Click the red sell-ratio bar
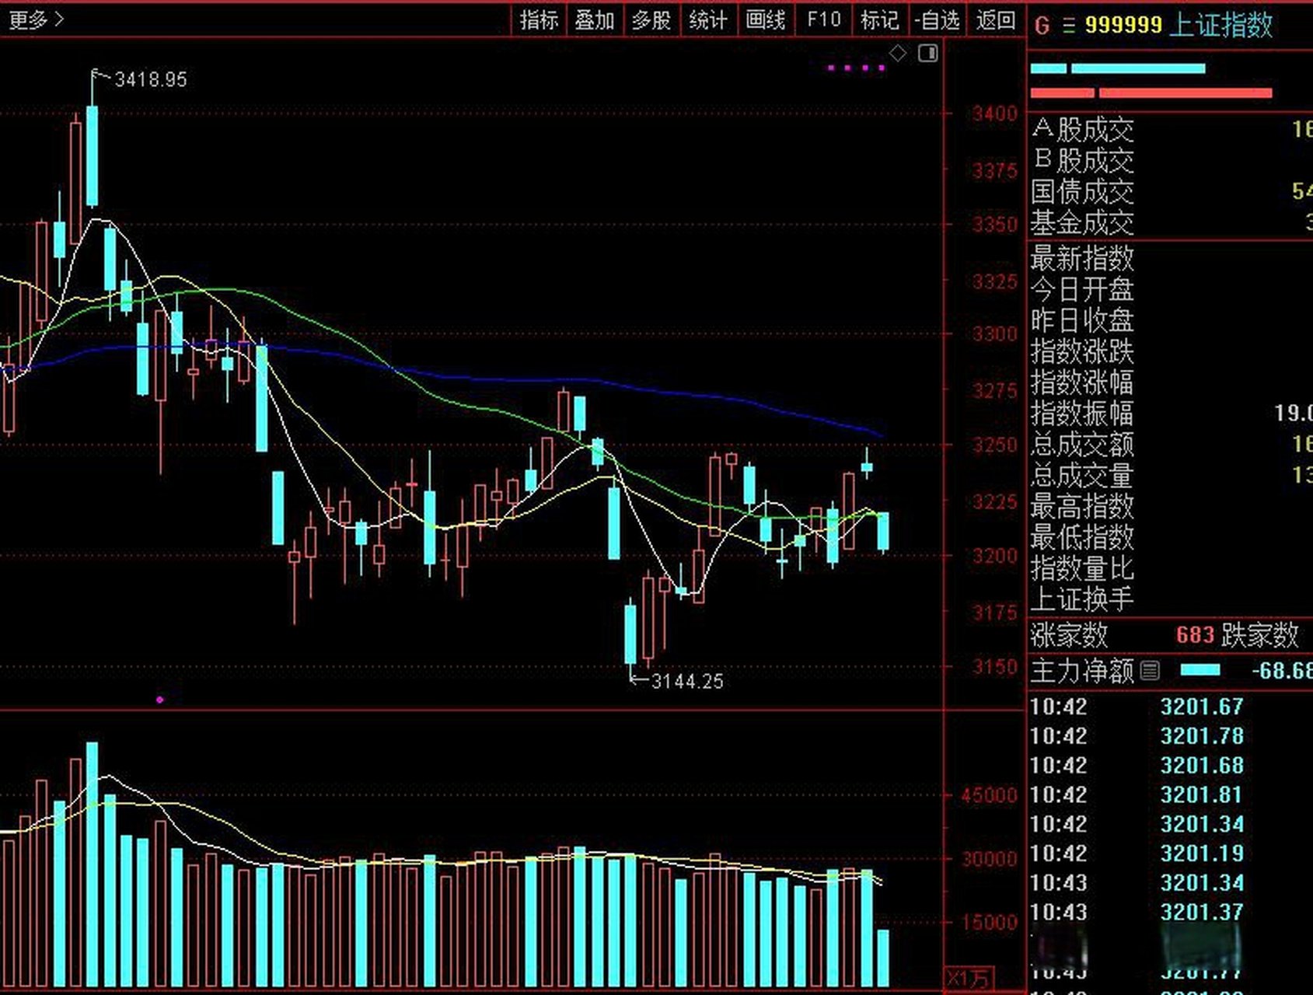 point(1151,93)
